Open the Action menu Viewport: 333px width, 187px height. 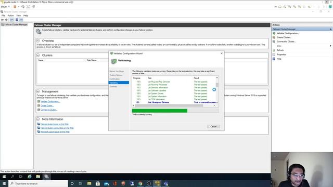[10, 16]
